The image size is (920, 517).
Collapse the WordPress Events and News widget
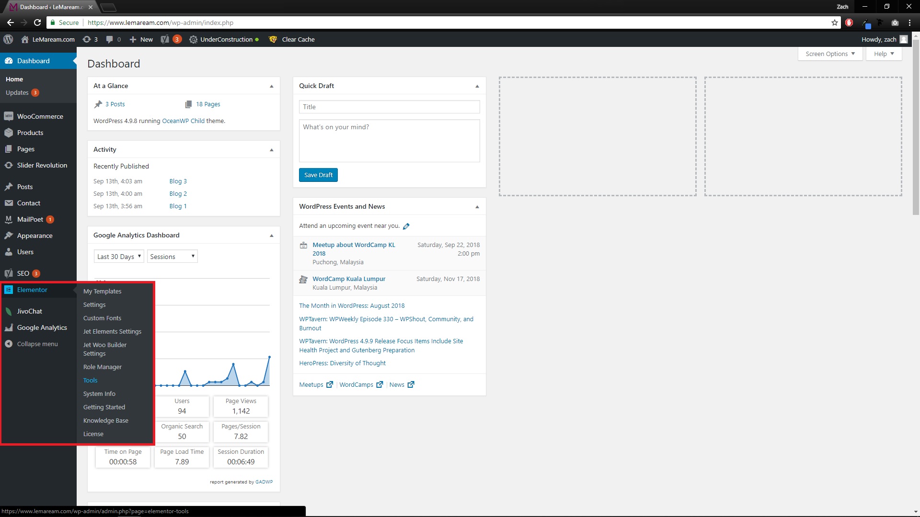click(x=477, y=207)
